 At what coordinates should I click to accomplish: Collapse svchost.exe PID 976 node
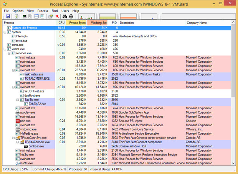click(13, 87)
